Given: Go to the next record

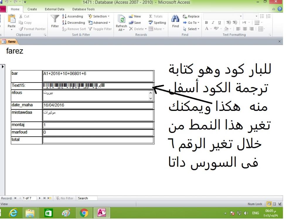Looking at the screenshot, I should (40, 198).
